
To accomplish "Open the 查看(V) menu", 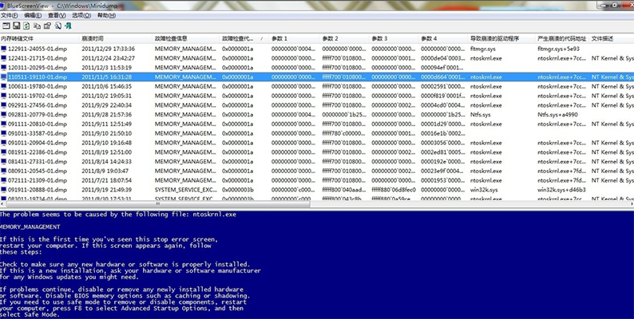I will pyautogui.click(x=57, y=15).
